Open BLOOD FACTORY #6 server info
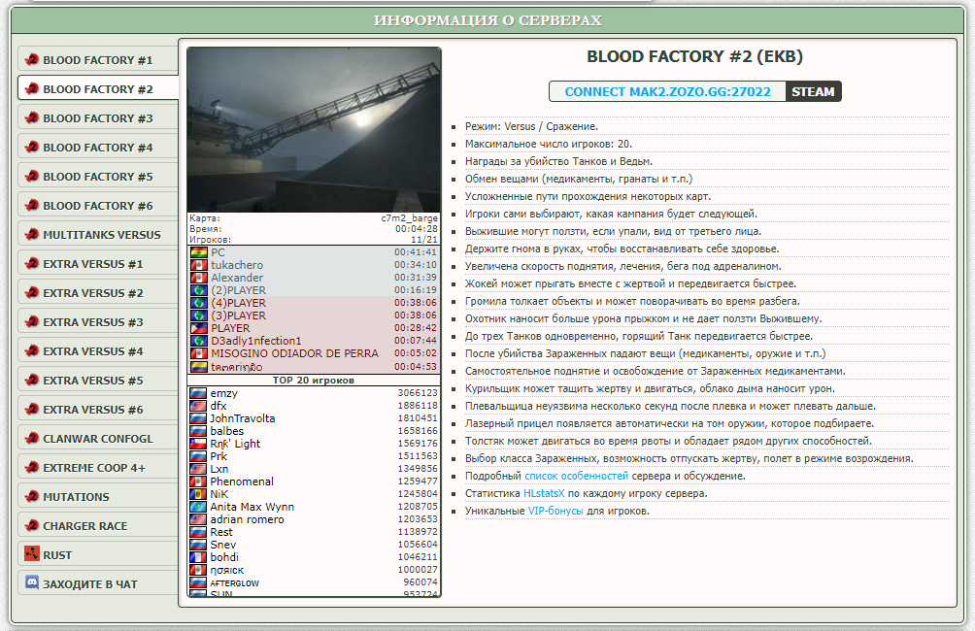 click(98, 206)
